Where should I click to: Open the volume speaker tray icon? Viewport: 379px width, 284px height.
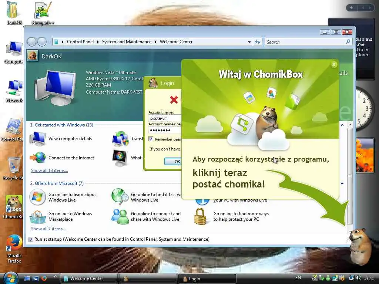pos(359,278)
